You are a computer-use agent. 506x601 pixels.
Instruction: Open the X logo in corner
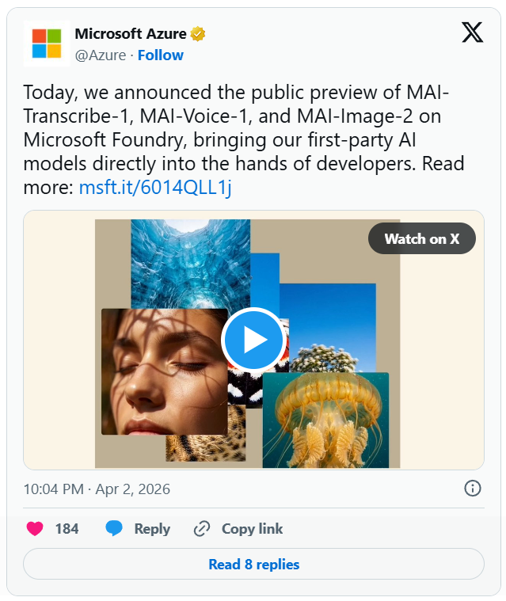[472, 32]
